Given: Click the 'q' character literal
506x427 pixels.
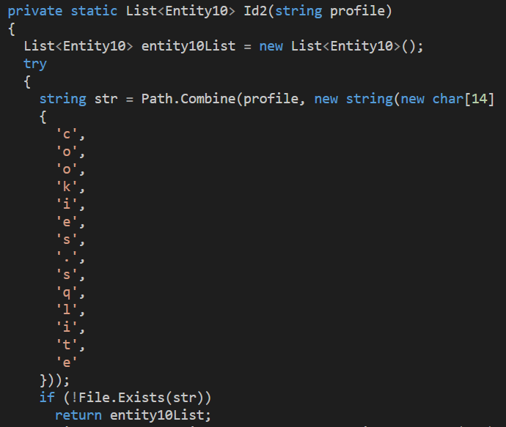Looking at the screenshot, I should (x=67, y=293).
